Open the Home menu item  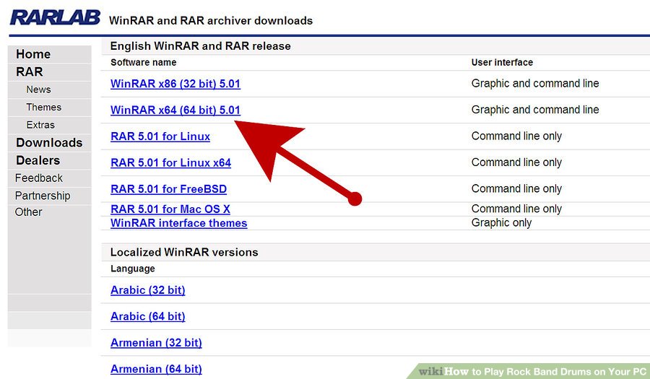click(x=33, y=54)
